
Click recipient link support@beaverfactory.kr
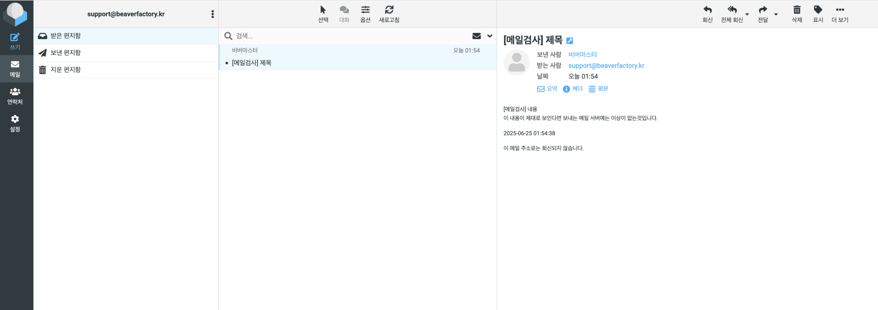(x=606, y=66)
